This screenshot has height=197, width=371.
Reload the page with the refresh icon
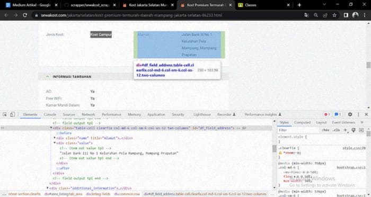(x=25, y=15)
